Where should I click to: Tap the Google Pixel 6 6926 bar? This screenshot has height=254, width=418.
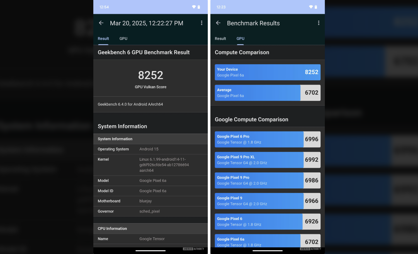[268, 222]
